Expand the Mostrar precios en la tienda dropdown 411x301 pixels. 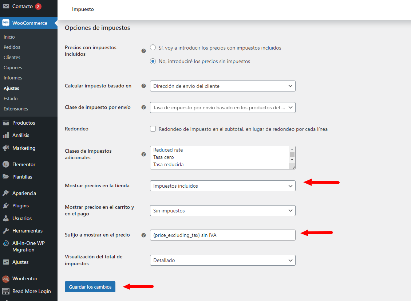tap(222, 186)
